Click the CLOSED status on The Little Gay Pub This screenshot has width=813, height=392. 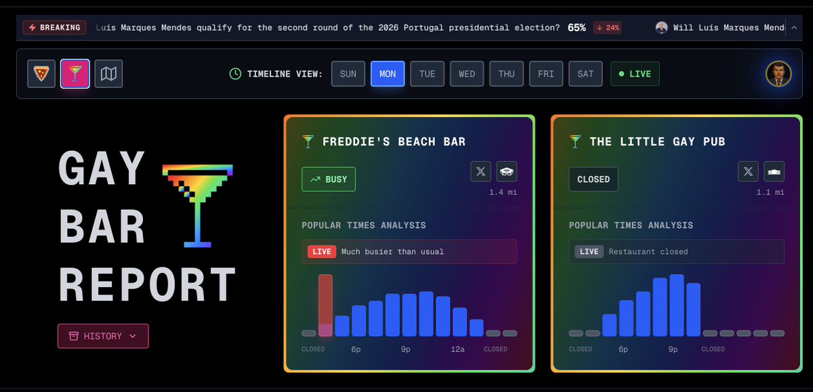pos(593,179)
